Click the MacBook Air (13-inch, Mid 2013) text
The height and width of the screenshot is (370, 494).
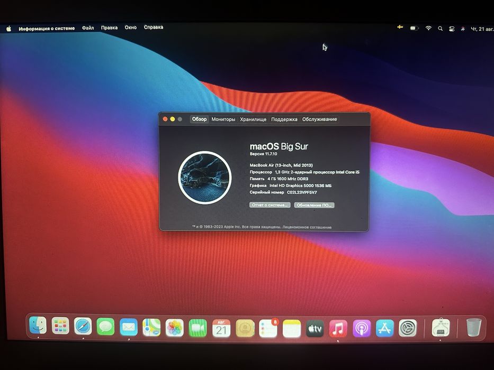coord(281,165)
